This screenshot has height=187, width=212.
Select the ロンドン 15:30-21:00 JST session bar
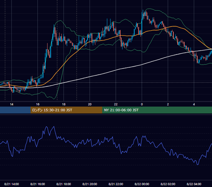tap(66, 110)
